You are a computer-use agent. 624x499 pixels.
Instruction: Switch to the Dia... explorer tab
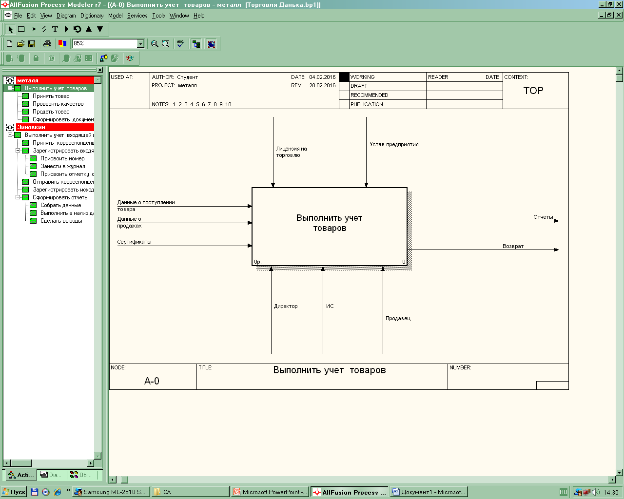pos(51,475)
